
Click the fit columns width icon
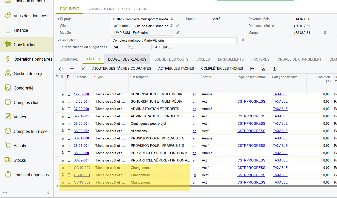252,69
